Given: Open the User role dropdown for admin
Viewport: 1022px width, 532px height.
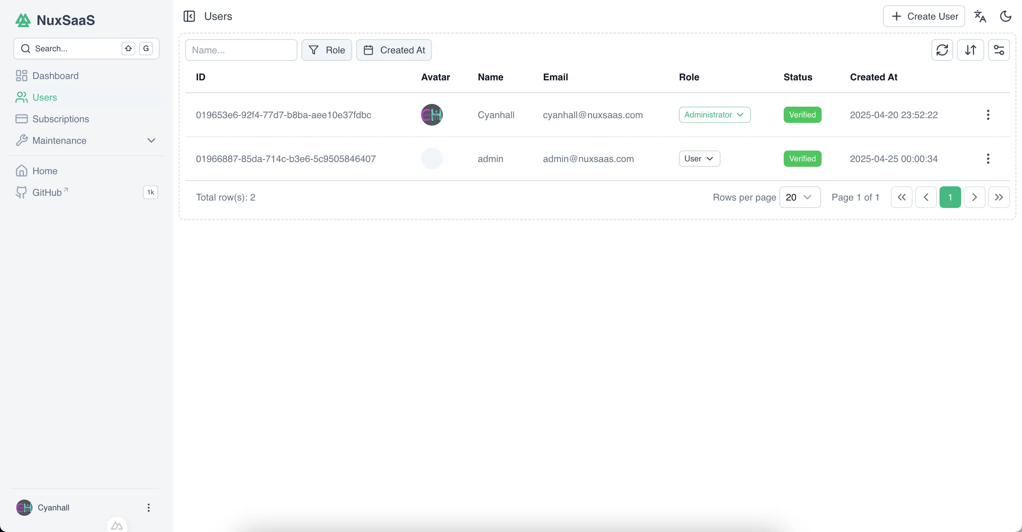Looking at the screenshot, I should pyautogui.click(x=699, y=159).
